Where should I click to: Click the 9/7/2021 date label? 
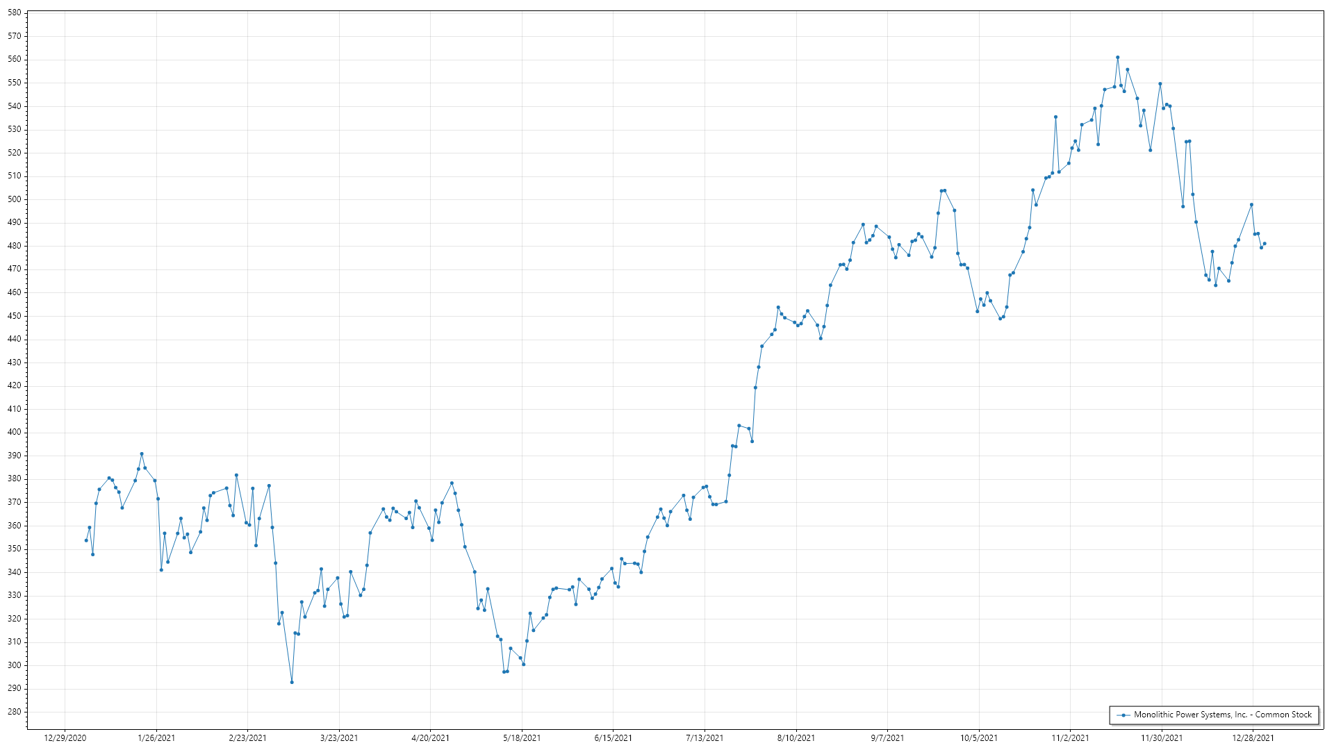click(887, 737)
